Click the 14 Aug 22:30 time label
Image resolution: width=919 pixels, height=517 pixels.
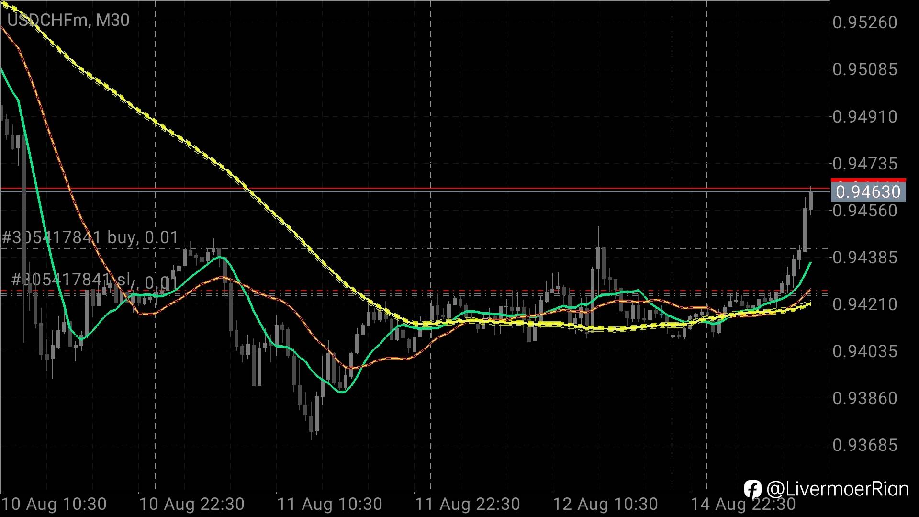pyautogui.click(x=743, y=504)
